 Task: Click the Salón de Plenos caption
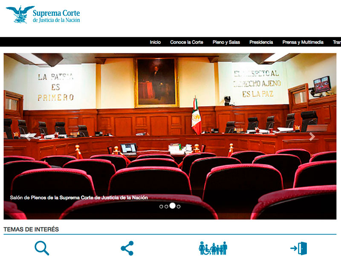[x=79, y=198]
